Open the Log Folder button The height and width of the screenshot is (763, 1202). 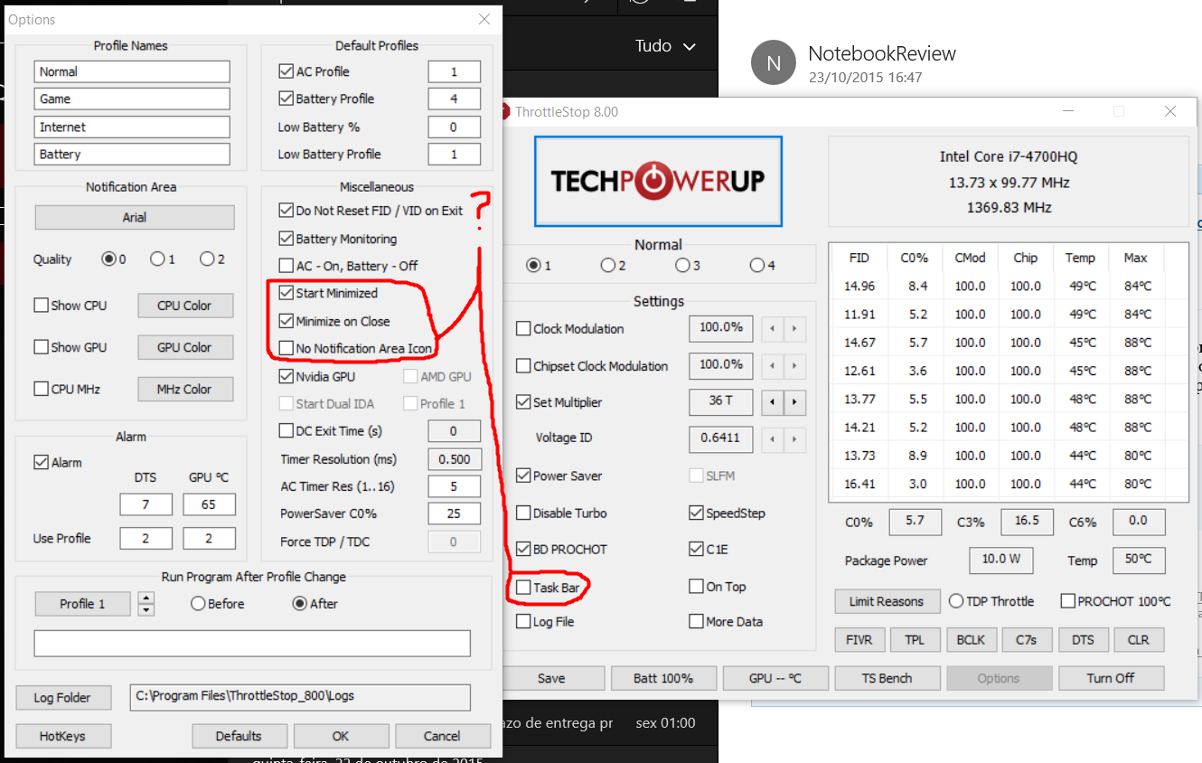[63, 698]
